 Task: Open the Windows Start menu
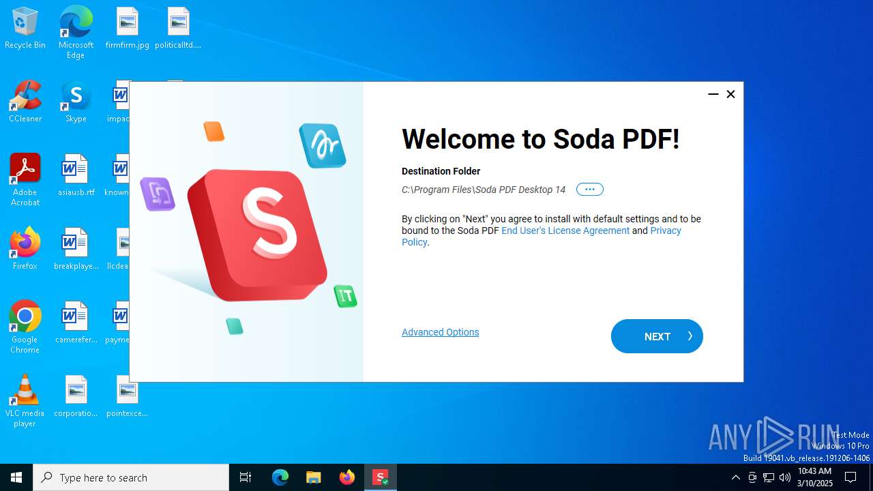point(16,477)
